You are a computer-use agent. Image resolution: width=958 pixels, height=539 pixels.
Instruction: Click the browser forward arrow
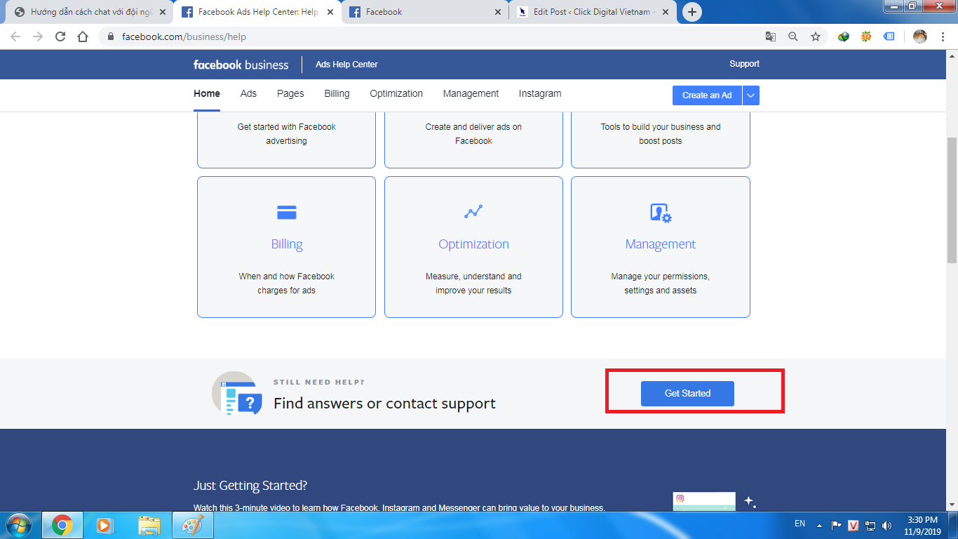(38, 36)
